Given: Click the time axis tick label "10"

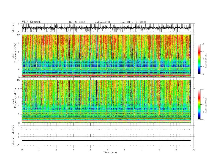Looking at the screenshot, I should pyautogui.click(x=194, y=150).
